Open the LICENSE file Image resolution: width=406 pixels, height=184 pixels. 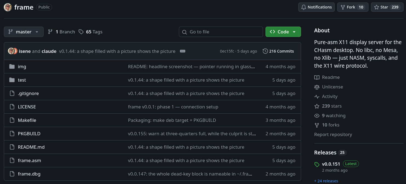(27, 107)
